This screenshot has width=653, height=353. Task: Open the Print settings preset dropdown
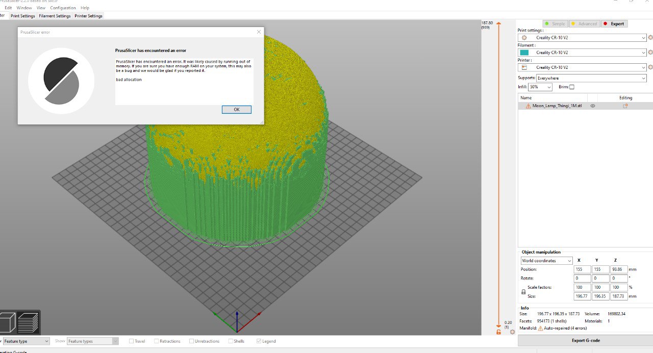point(582,38)
